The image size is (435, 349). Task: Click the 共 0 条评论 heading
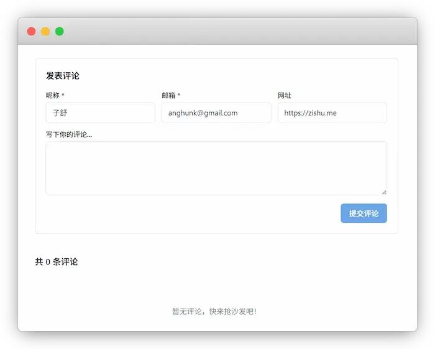(57, 261)
